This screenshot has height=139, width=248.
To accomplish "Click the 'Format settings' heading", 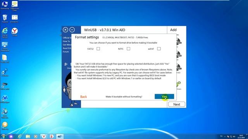I will click(x=87, y=37).
